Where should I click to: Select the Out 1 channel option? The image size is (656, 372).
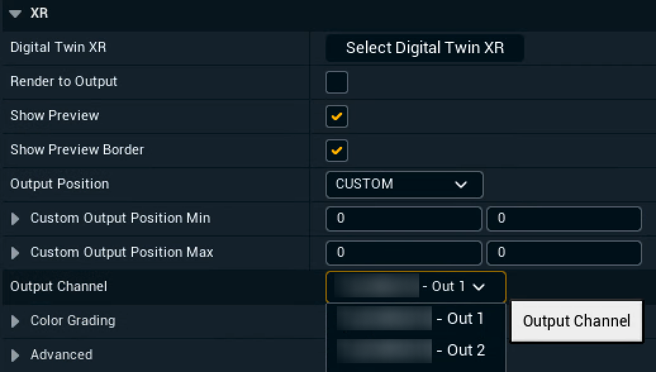point(415,319)
